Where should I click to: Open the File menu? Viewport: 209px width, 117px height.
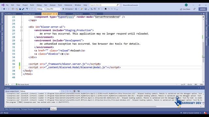tap(7, 5)
